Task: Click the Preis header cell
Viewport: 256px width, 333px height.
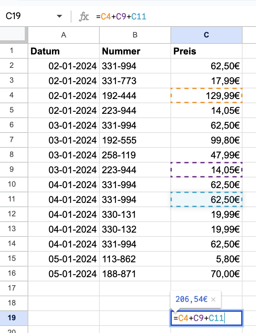Action: 206,51
